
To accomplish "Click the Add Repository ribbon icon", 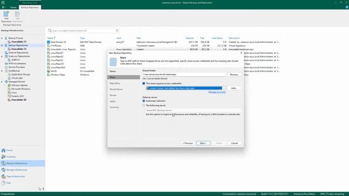I will click(x=6, y=14).
